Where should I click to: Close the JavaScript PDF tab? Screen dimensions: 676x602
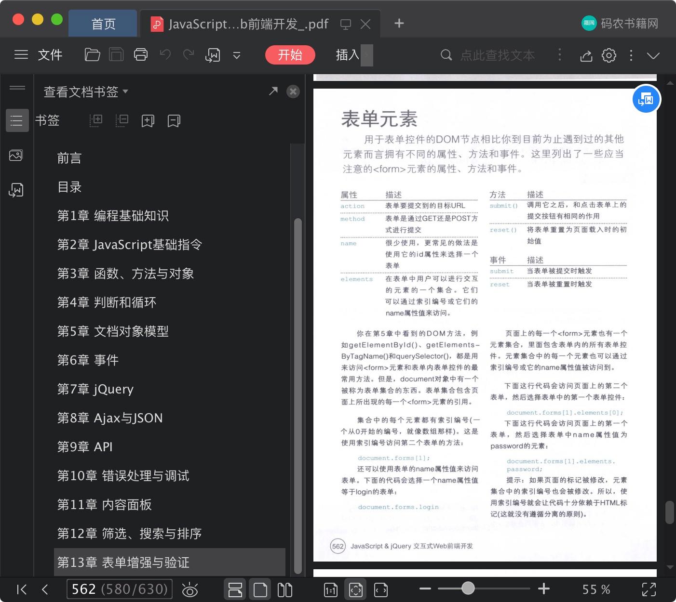365,24
